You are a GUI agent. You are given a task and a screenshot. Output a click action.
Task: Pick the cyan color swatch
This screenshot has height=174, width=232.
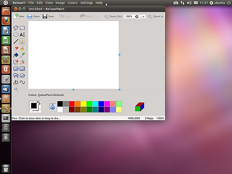(x=95, y=104)
